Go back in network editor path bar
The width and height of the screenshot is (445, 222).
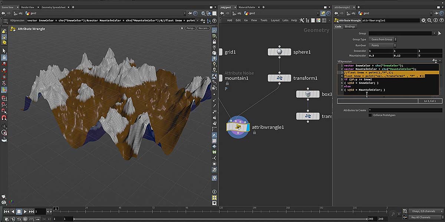point(222,13)
